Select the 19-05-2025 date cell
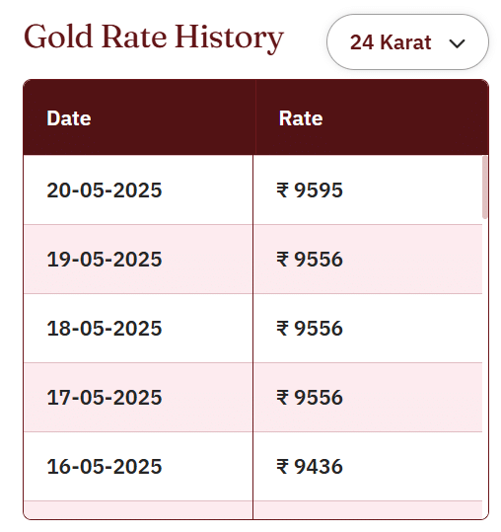 [x=138, y=260]
